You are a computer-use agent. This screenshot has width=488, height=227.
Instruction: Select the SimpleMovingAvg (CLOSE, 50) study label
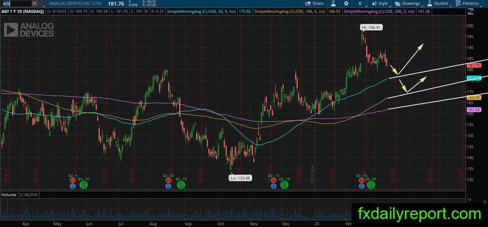tap(201, 12)
